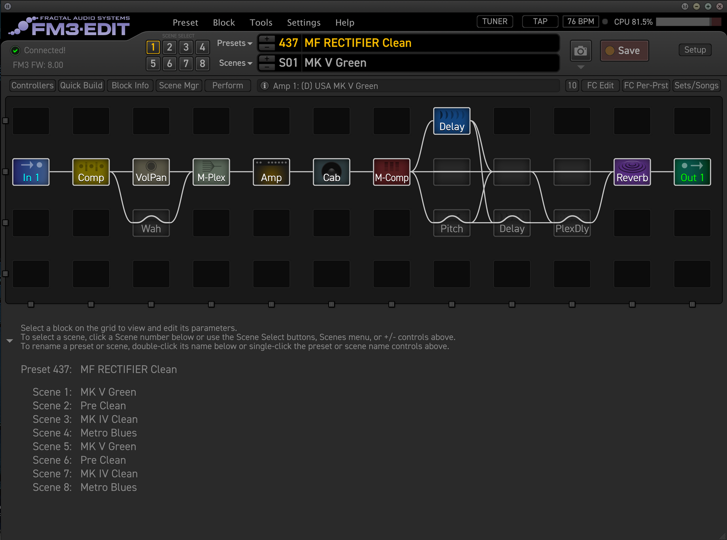Click the TAP tempo button

(x=540, y=22)
